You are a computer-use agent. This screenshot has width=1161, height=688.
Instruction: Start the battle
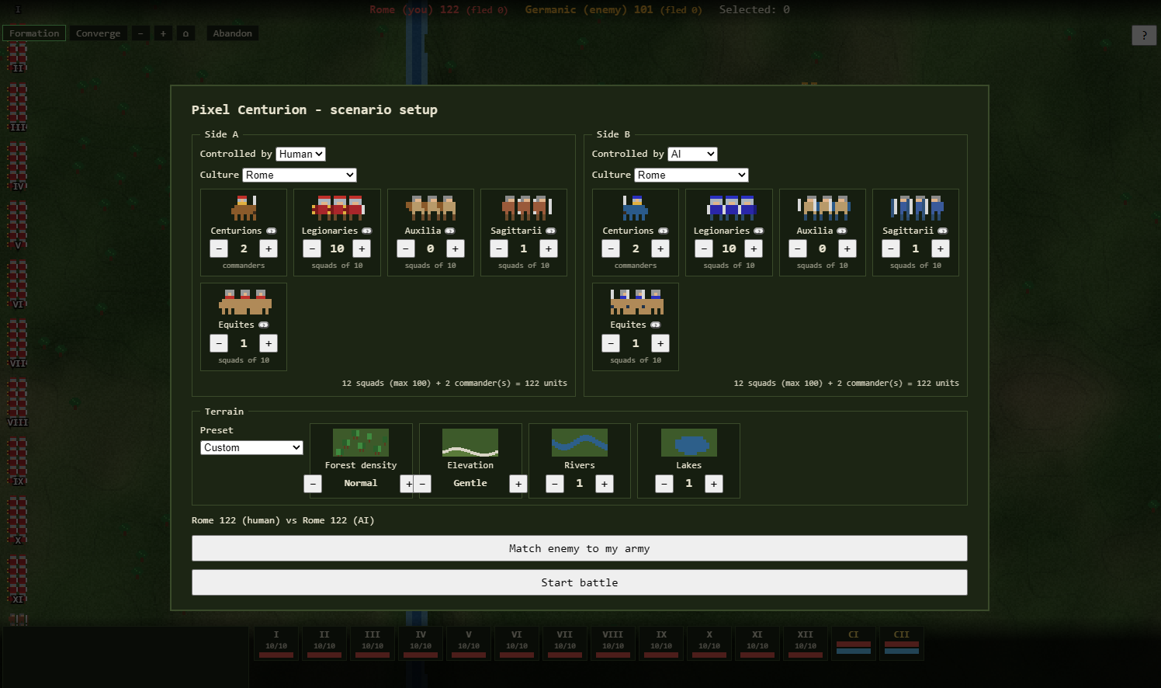pos(580,582)
